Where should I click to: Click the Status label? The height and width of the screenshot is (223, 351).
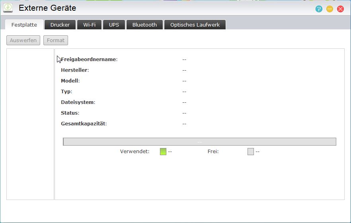tap(70, 113)
